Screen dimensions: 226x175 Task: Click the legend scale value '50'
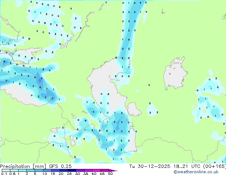pos(110,174)
